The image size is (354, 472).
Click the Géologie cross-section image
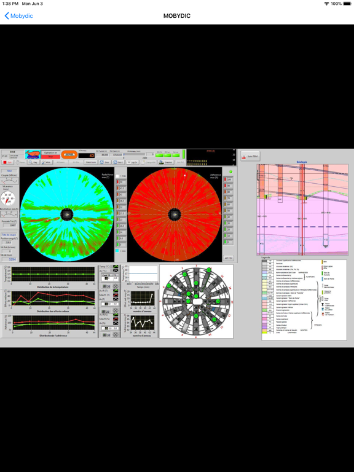[302, 210]
